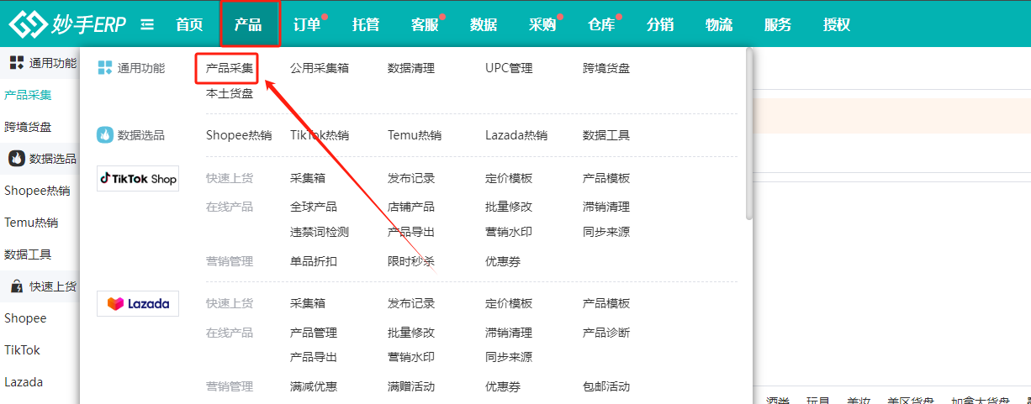This screenshot has width=1031, height=404.
Task: Click the 数据选品 flame icon in dropdown panel
Action: tap(105, 134)
